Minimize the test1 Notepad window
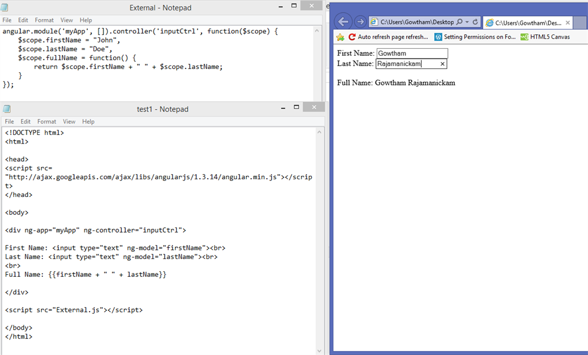The width and height of the screenshot is (588, 355). (283, 107)
